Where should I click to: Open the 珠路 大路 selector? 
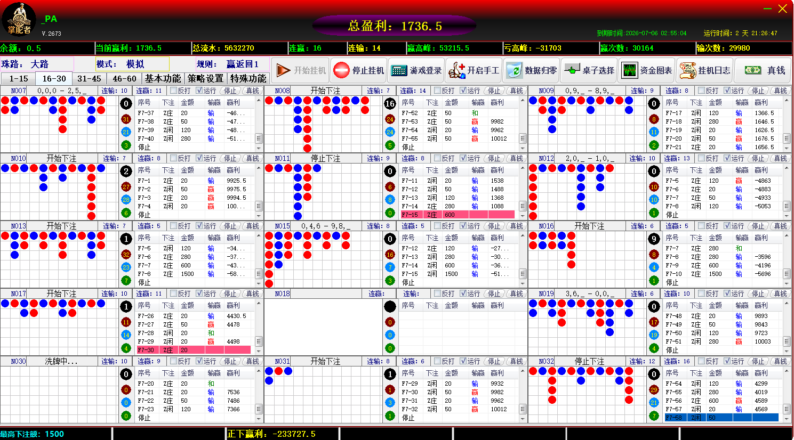(x=37, y=64)
